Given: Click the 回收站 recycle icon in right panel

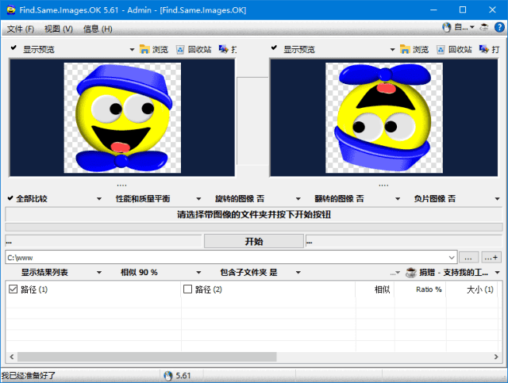Looking at the screenshot, I should click(x=441, y=49).
